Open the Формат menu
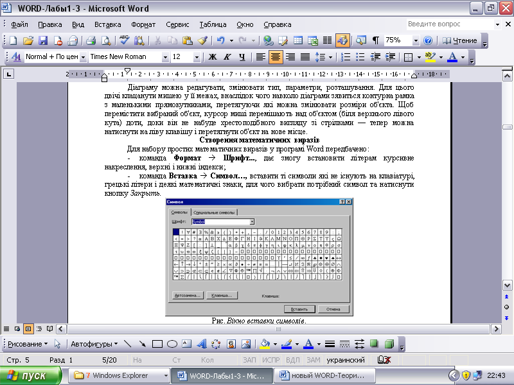 [143, 24]
